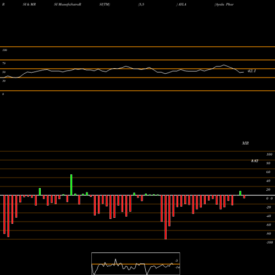Click the '60' label on MR right axis
Image resolution: width=275 pixels, height=275 pixels.
tap(268, 172)
